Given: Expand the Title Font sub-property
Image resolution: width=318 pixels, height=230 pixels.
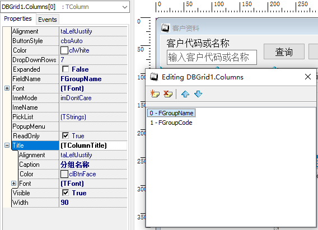Looking at the screenshot, I should click(13, 184).
